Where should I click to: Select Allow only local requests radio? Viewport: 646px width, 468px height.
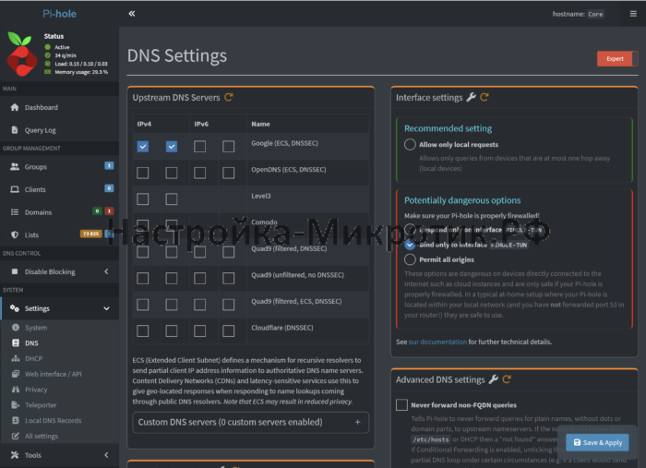pos(410,144)
